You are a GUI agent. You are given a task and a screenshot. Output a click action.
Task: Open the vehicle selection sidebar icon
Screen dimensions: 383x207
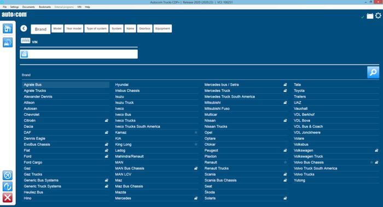point(8,43)
